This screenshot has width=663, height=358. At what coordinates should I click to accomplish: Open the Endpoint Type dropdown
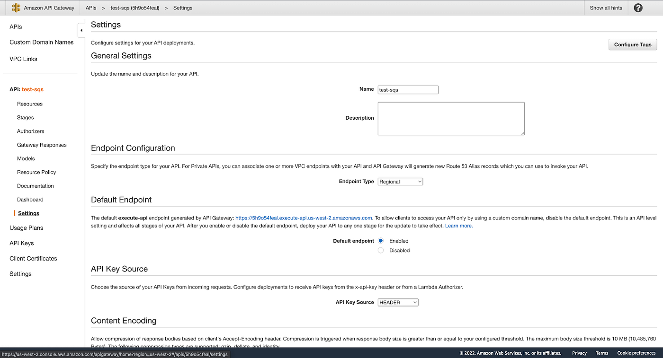[400, 182]
